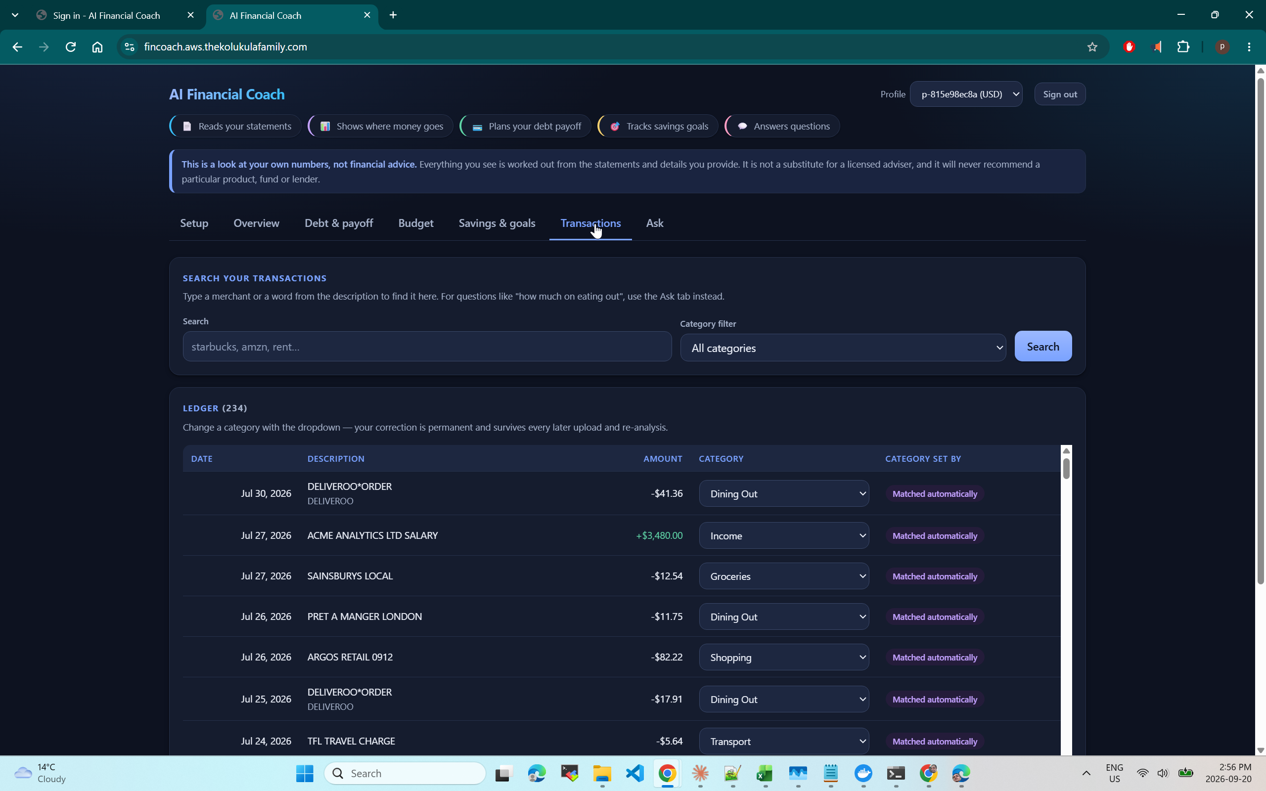Viewport: 1266px width, 791px height.
Task: Show hidden system tray icons
Action: [x=1086, y=773]
